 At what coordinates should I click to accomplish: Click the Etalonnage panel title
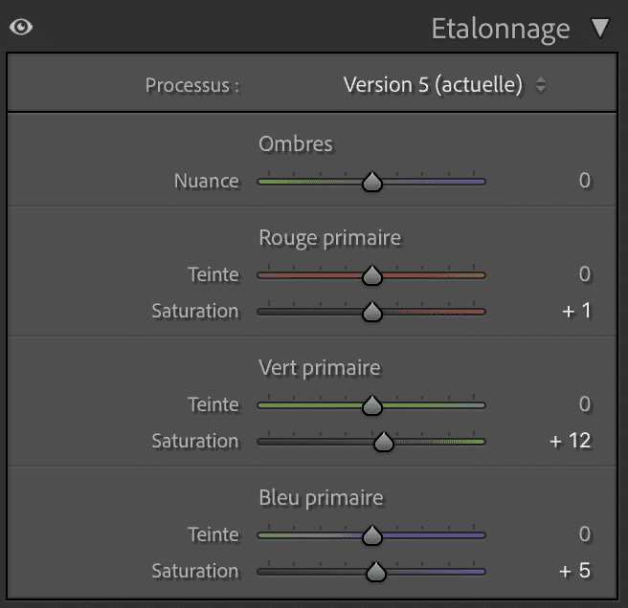pyautogui.click(x=500, y=29)
